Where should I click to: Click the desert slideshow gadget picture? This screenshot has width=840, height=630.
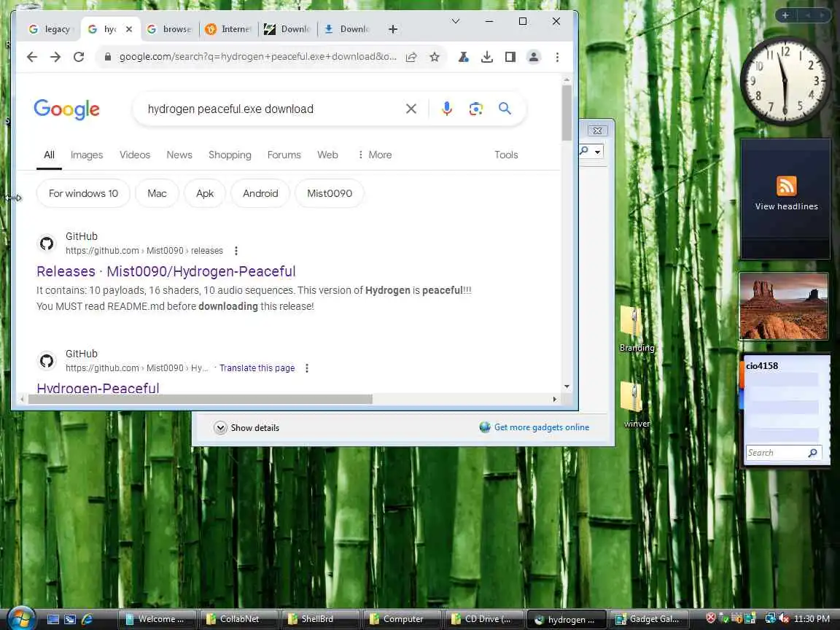point(784,306)
